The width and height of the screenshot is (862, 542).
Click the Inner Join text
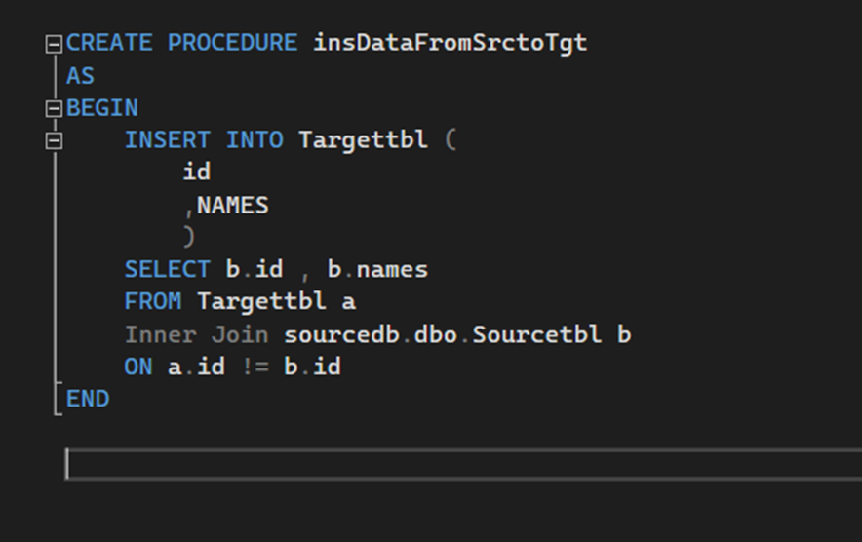pos(197,334)
